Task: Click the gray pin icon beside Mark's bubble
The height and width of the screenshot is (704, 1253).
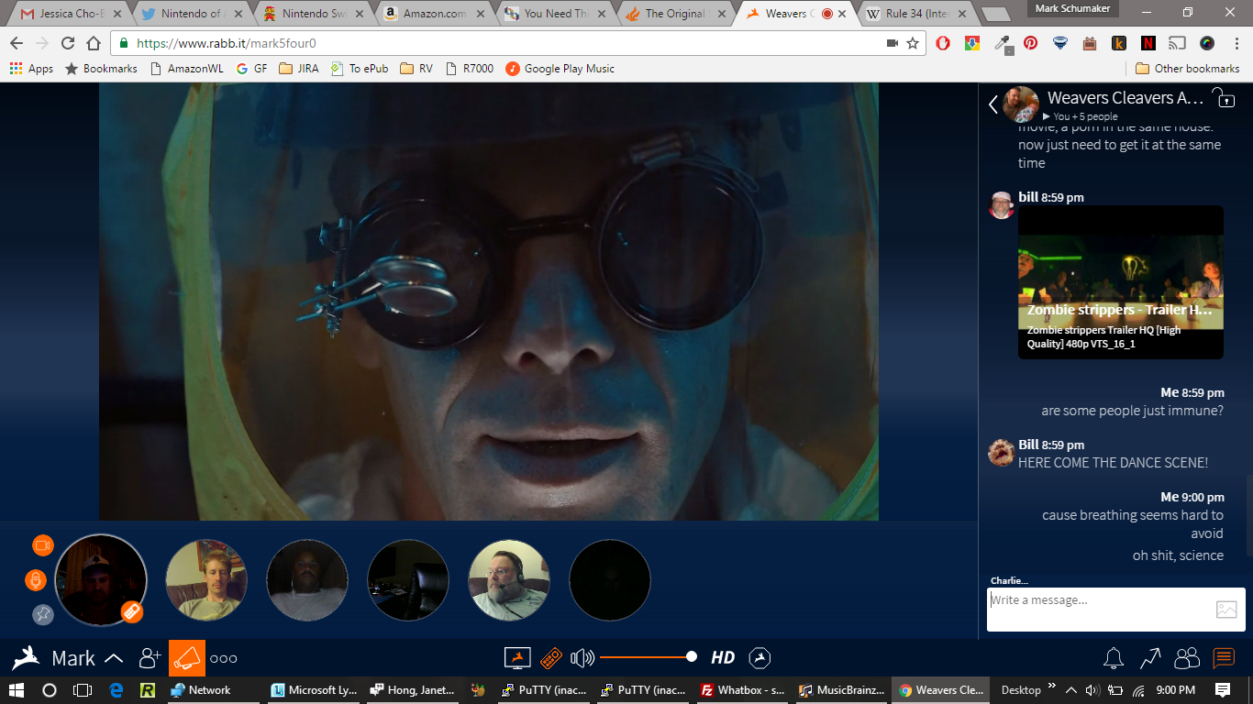Action: tap(43, 614)
